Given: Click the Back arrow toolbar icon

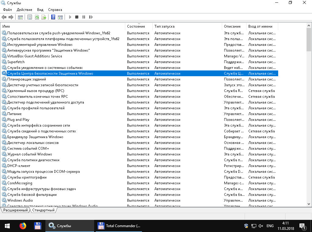Looking at the screenshot, I should 4,17.
